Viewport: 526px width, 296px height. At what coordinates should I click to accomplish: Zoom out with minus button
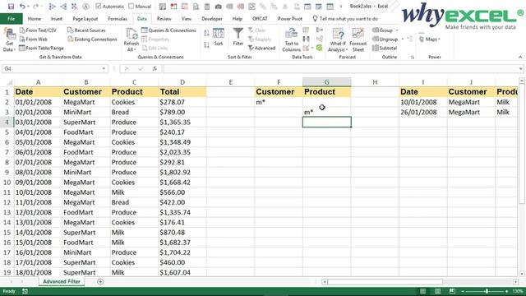click(463, 291)
